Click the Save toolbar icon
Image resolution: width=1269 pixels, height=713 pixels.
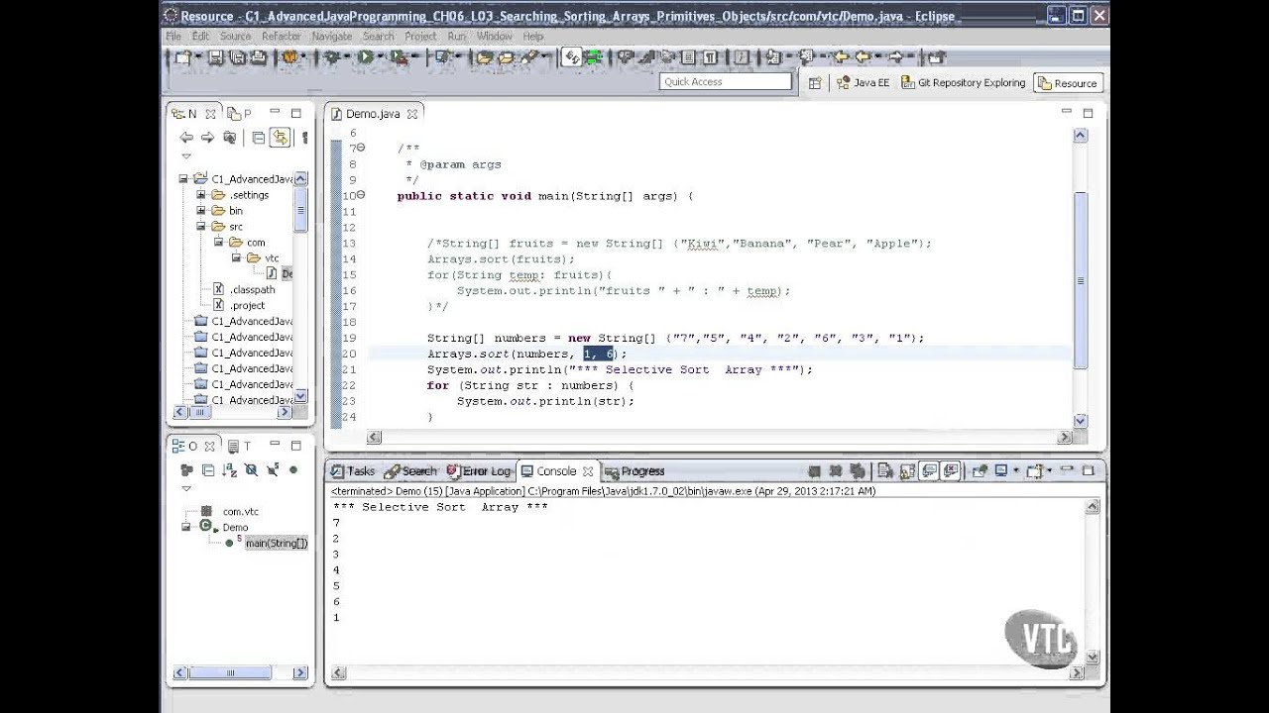coord(215,57)
